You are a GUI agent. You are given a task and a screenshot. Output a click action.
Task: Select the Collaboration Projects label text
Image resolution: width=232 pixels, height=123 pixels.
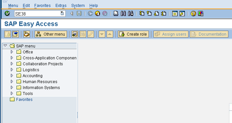[x=43, y=64]
